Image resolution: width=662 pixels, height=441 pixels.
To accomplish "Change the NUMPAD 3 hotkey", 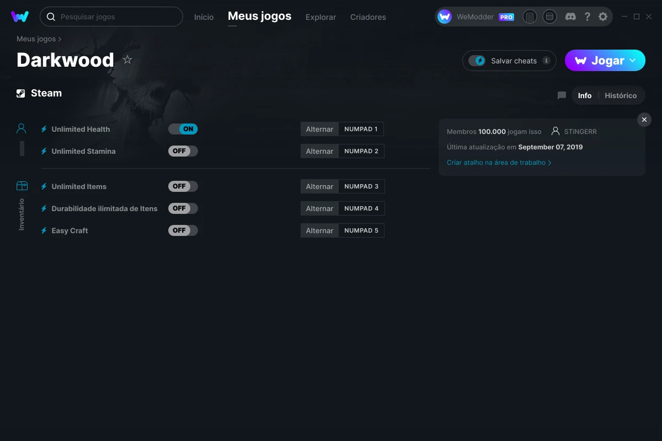I will [x=361, y=186].
